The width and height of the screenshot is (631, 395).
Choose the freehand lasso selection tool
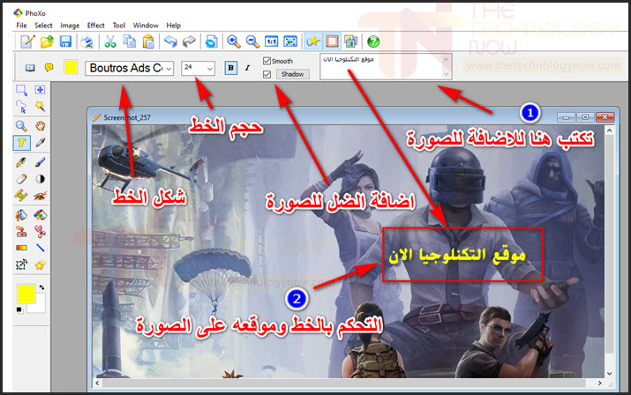[21, 107]
